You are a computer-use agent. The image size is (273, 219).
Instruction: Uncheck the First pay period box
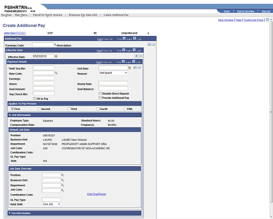point(12,109)
